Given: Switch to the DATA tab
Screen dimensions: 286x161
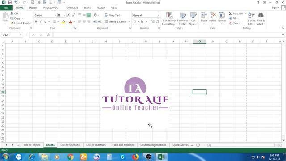Looking at the screenshot, I should 88,8.
